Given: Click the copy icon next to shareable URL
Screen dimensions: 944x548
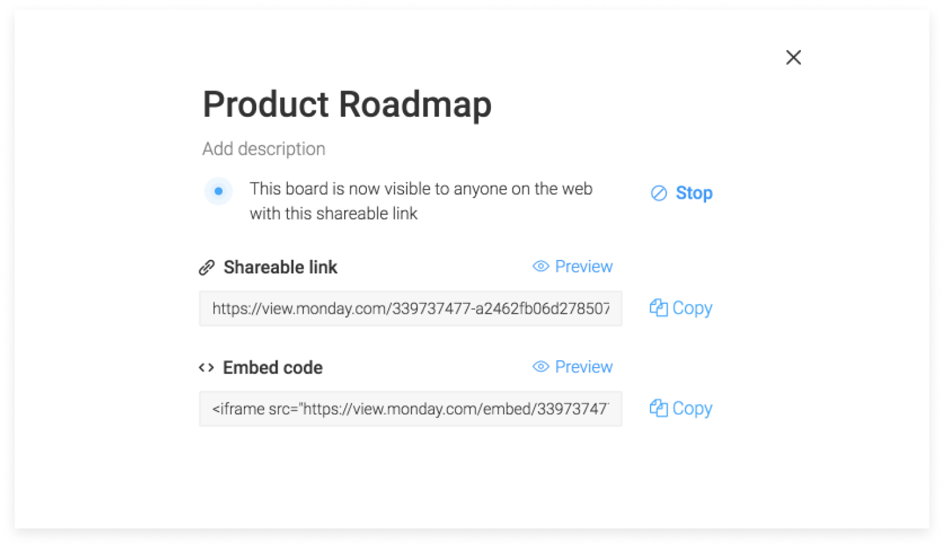Looking at the screenshot, I should (658, 308).
